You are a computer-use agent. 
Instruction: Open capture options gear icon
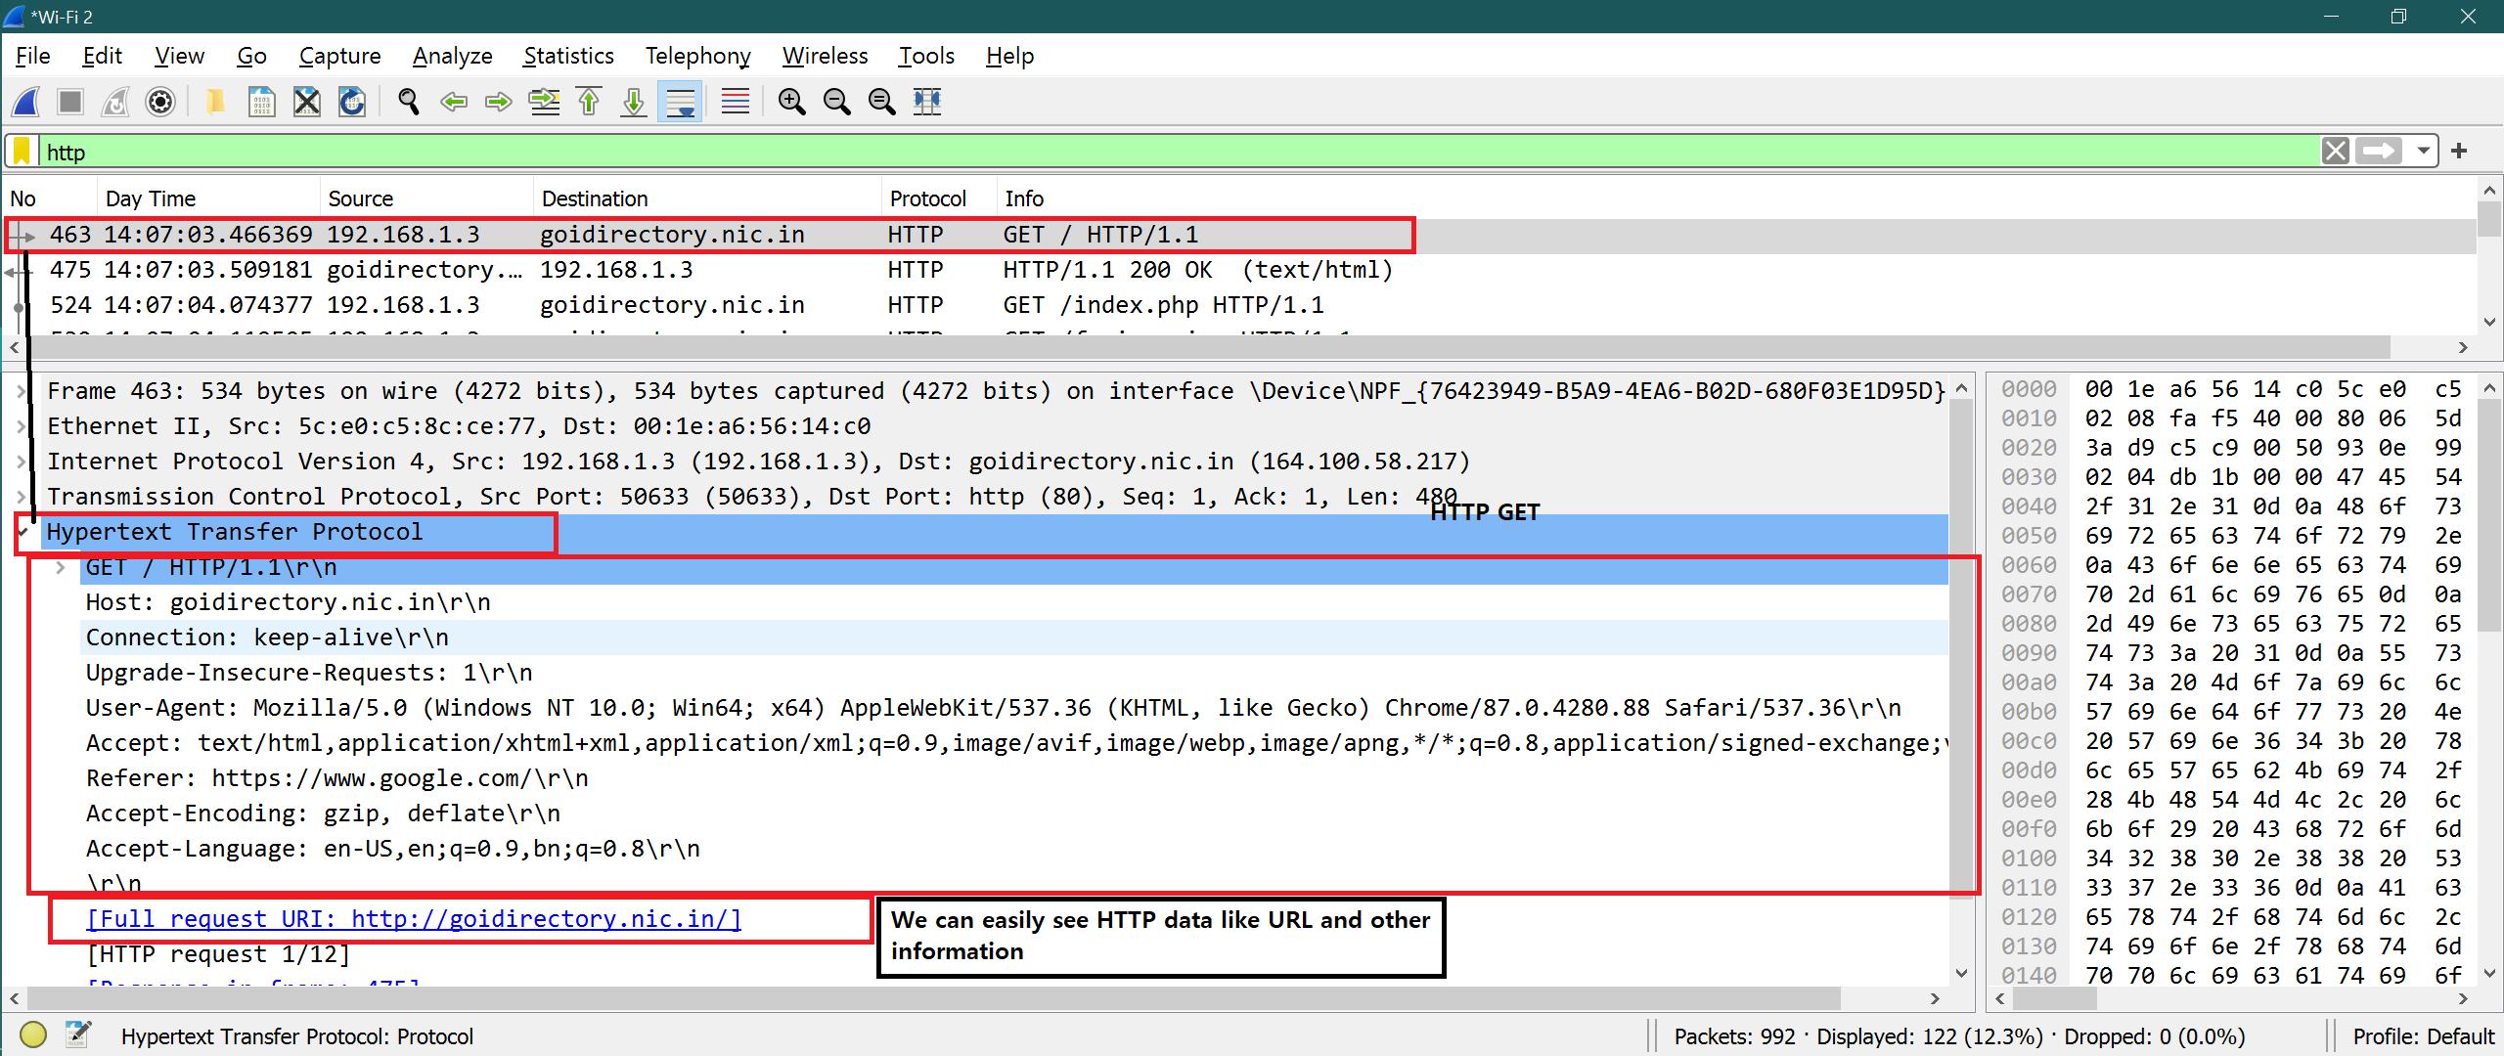click(160, 102)
